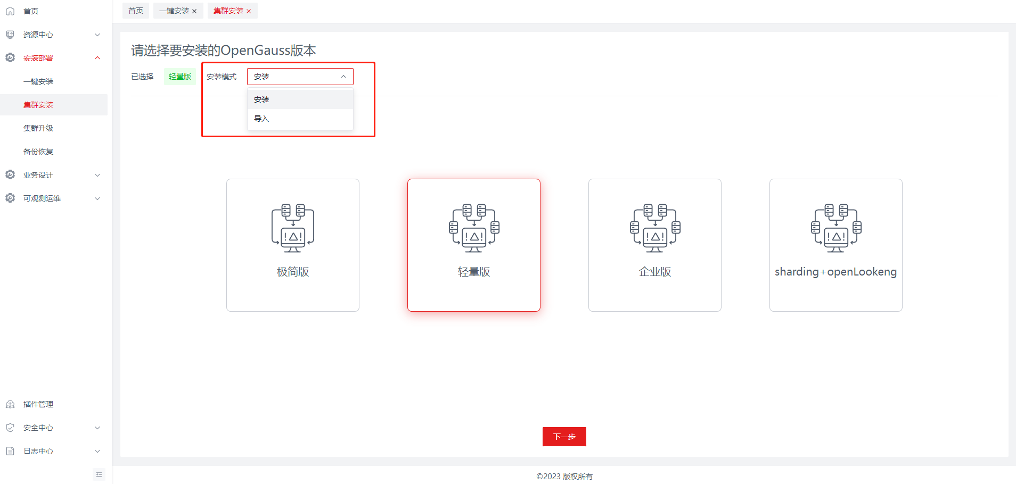Expand the 可观测运维 sidebar menu
The width and height of the screenshot is (1016, 484).
pos(53,198)
